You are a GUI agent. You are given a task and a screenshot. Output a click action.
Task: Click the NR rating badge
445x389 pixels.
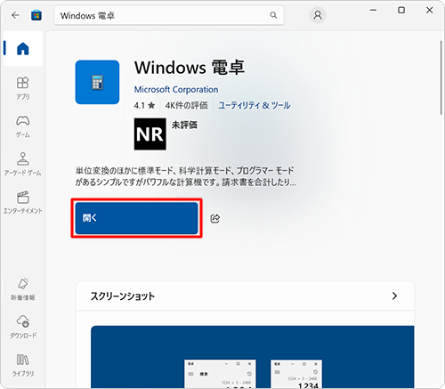click(x=150, y=134)
